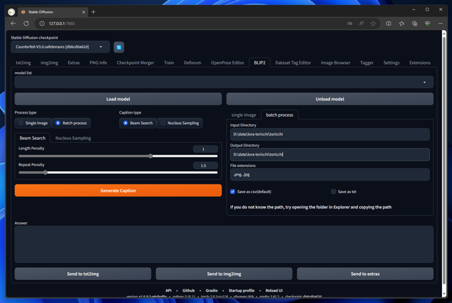Click the File extensions text field
452x303 pixels.
pyautogui.click(x=330, y=174)
